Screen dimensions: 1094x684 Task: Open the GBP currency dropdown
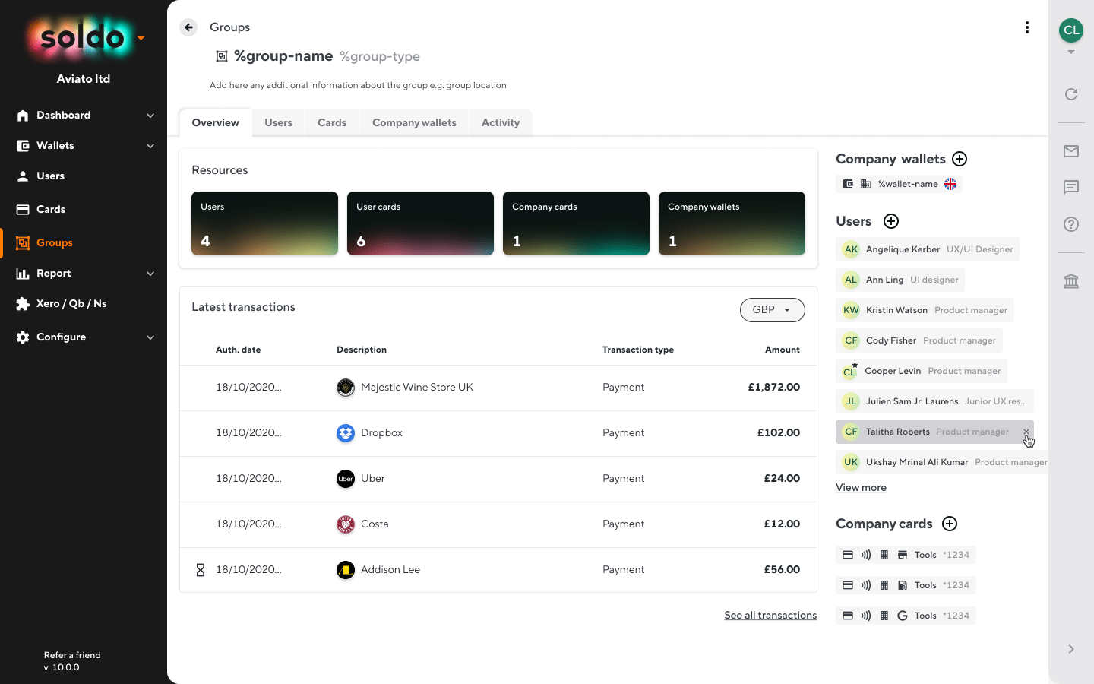[x=772, y=310]
